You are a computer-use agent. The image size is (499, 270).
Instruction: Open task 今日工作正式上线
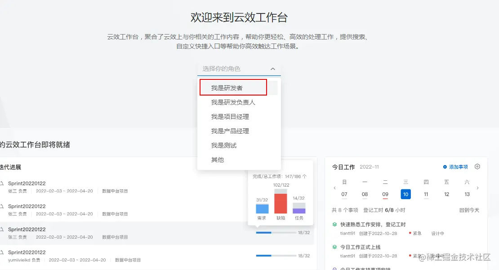(x=360, y=247)
